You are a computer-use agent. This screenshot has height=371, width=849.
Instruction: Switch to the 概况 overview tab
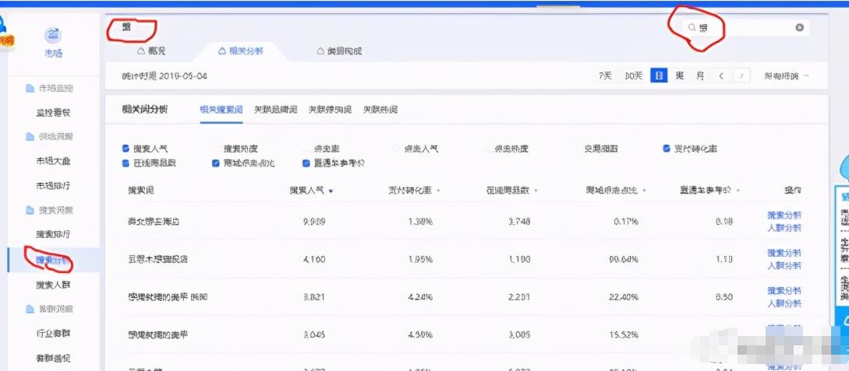[x=151, y=51]
